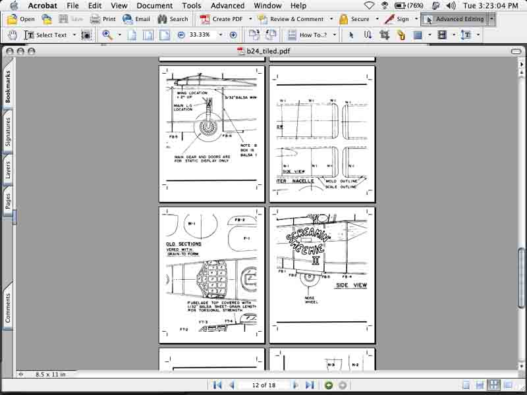This screenshot has width=527, height=395.
Task: Select the Zoom In magnifier tool
Action: point(107,35)
